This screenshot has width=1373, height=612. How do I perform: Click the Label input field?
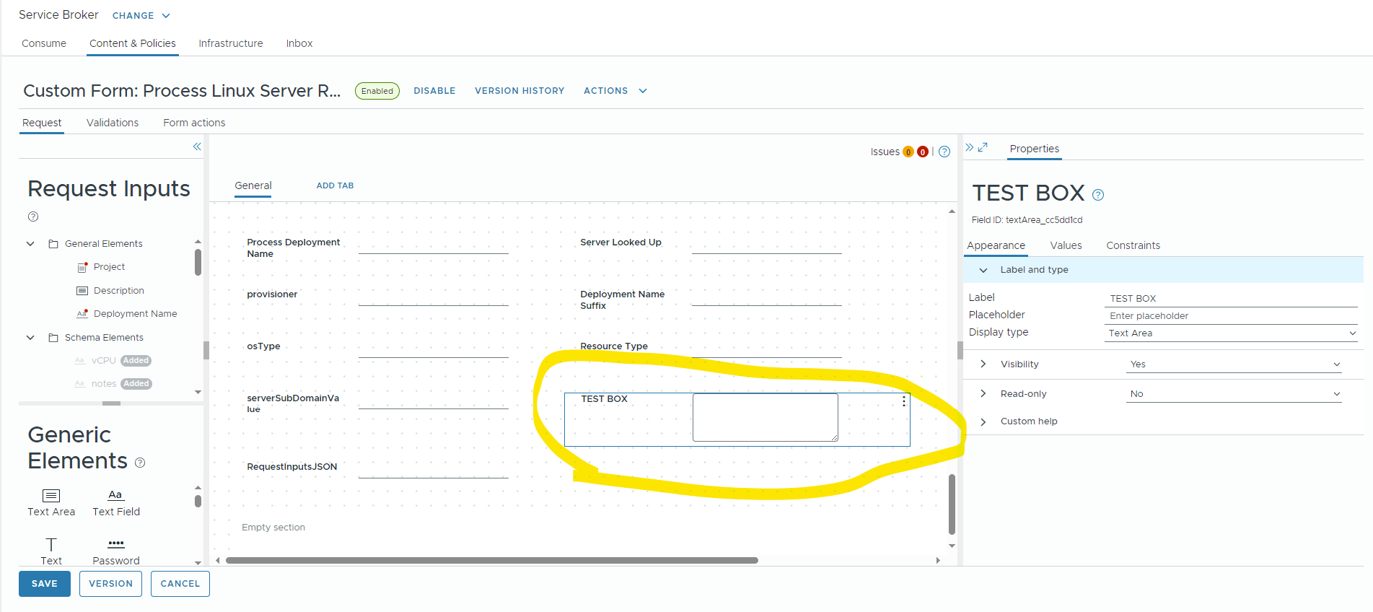1231,298
